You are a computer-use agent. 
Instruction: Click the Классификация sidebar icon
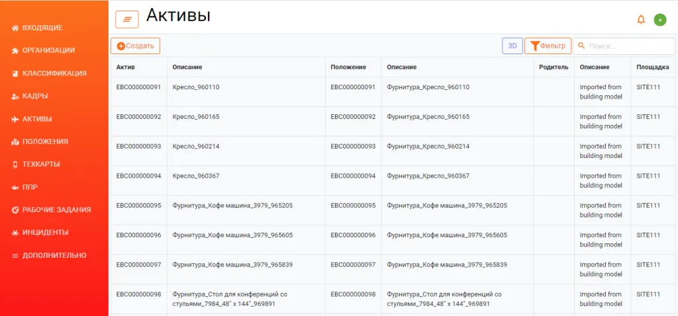point(15,73)
